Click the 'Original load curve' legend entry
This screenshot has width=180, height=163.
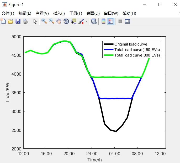coord(131,44)
